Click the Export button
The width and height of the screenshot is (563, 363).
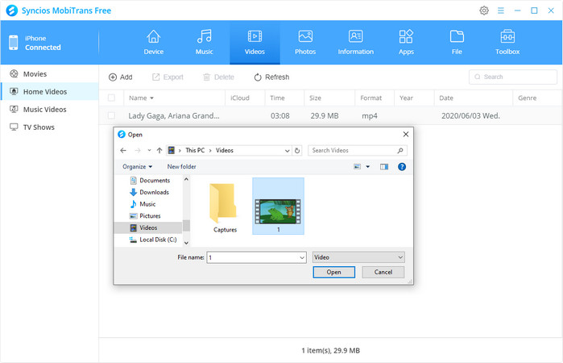tap(168, 77)
